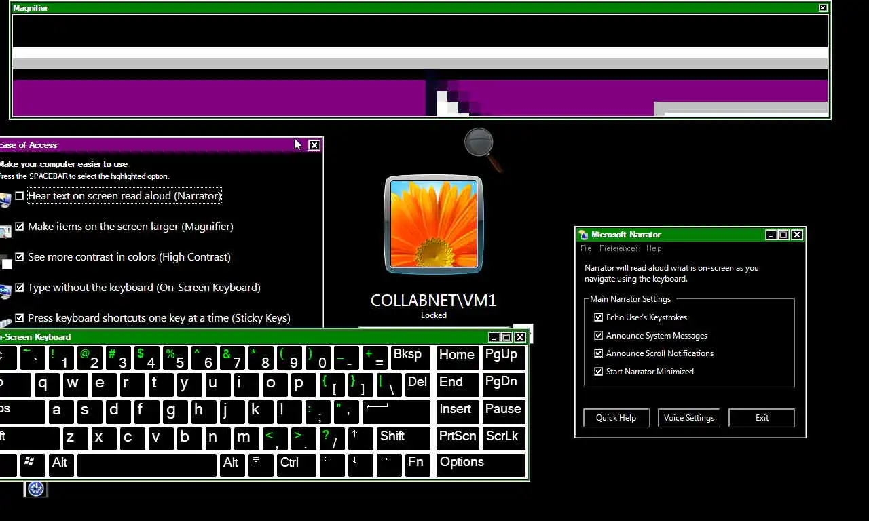Click the Exit button in Narrator
Screen dimensions: 869x521
pyautogui.click(x=762, y=418)
